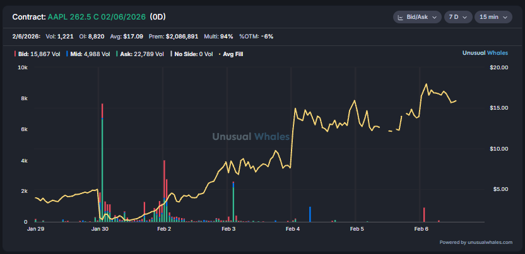
Task: Click the red Bid legend marker
Action: (15, 54)
